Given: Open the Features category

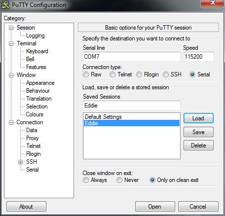Looking at the screenshot, I should [x=36, y=67].
